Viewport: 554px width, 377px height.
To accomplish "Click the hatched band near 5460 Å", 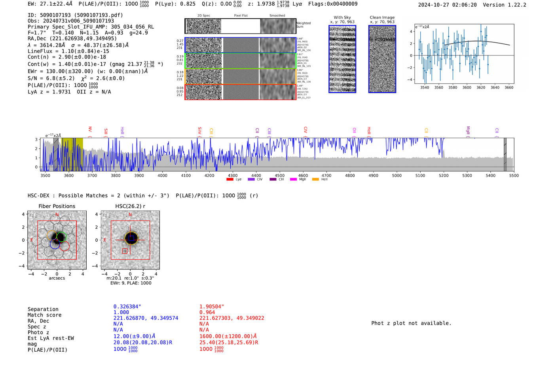I will (505, 154).
